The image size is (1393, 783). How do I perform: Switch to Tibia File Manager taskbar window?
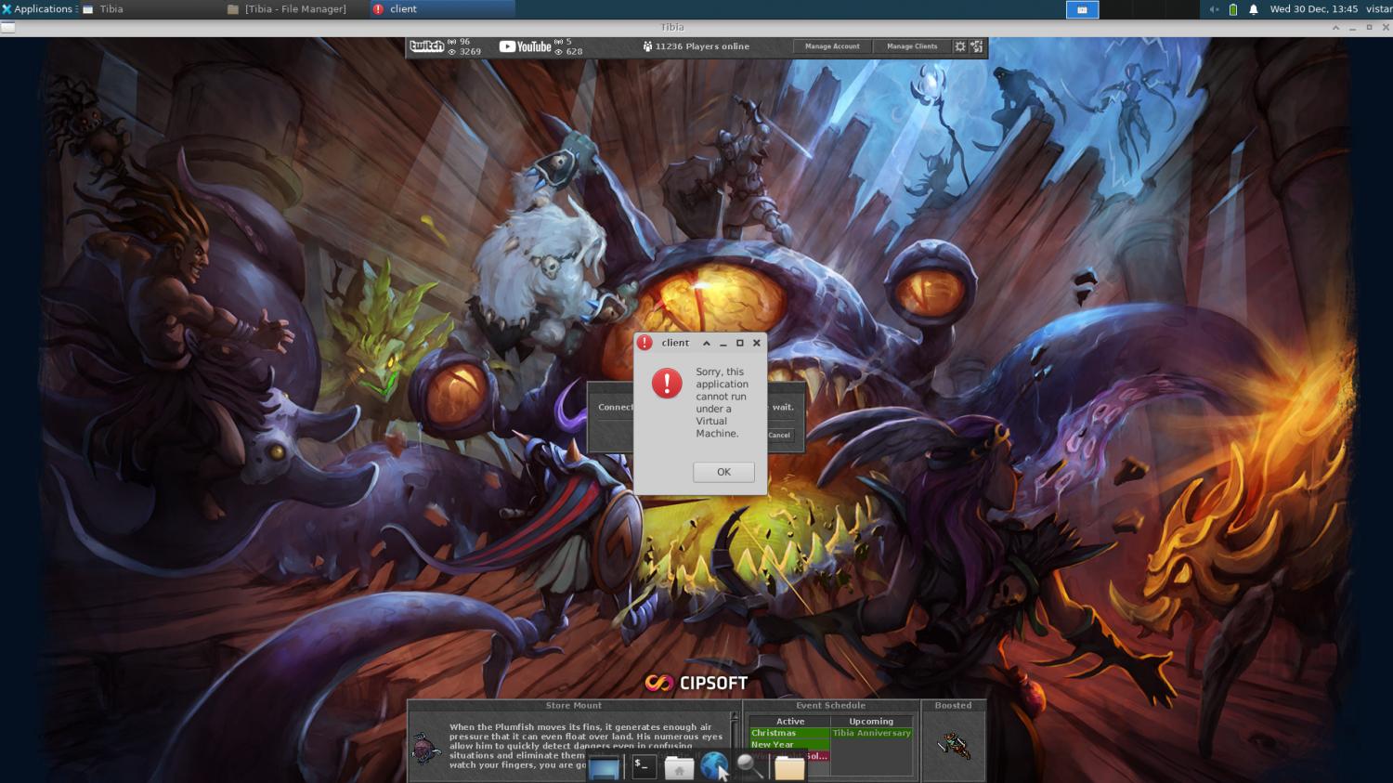coord(288,9)
